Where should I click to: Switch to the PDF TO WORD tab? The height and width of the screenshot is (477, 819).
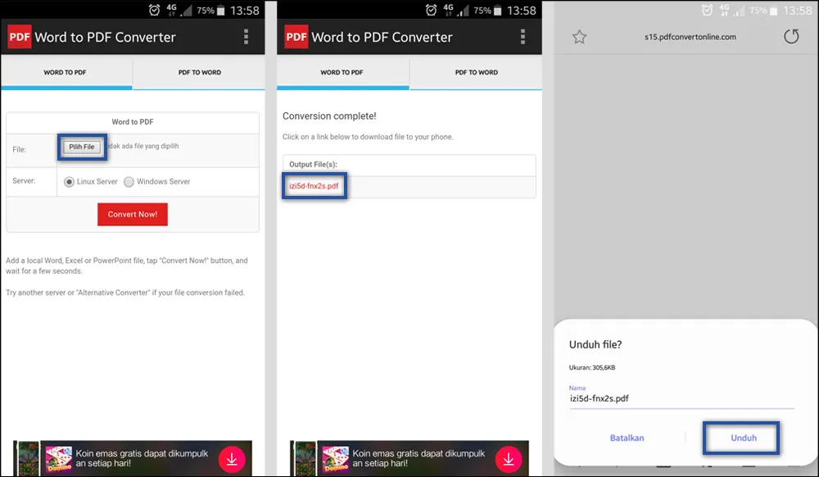(199, 72)
